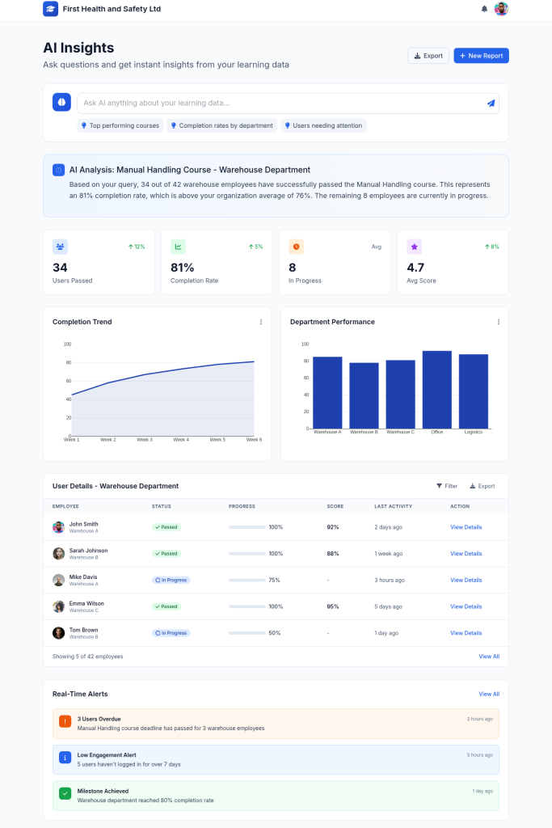Click the orange 3 Users Overdue alert icon
The height and width of the screenshot is (828, 552).
(65, 722)
